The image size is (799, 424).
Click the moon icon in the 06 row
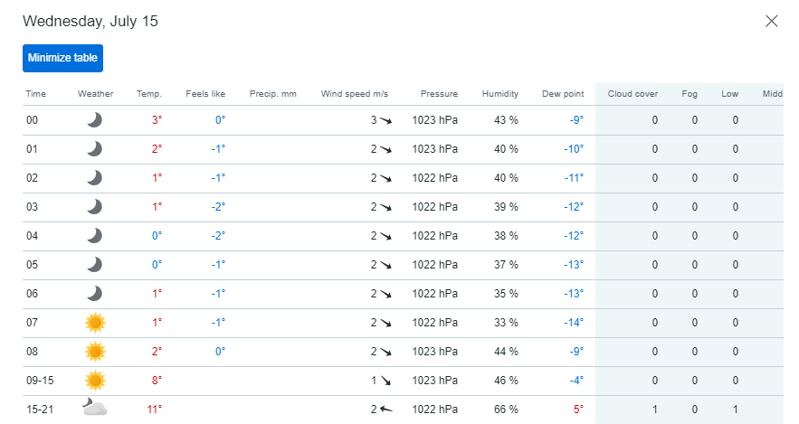coord(95,294)
